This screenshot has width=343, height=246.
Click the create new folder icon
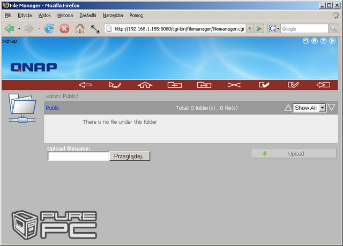coord(175,85)
